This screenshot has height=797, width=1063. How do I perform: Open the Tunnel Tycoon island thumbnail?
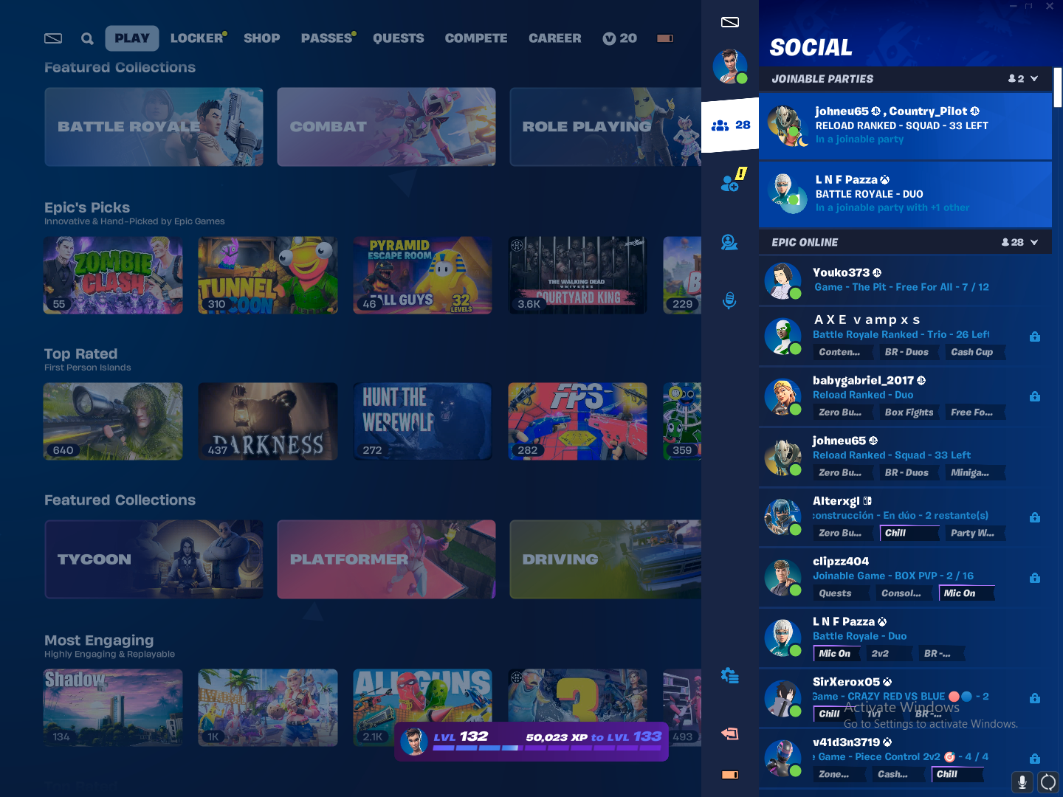pyautogui.click(x=268, y=275)
